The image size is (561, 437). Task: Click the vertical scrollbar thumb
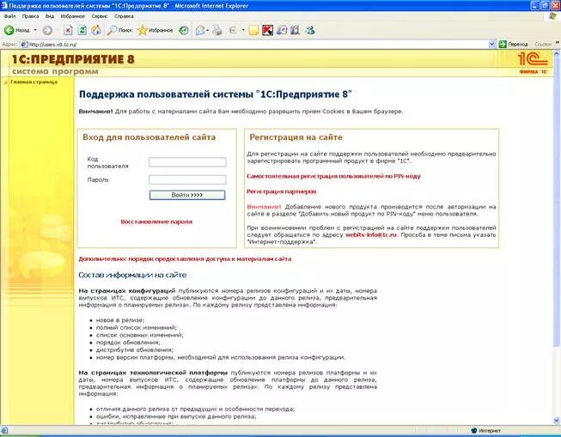(557, 202)
